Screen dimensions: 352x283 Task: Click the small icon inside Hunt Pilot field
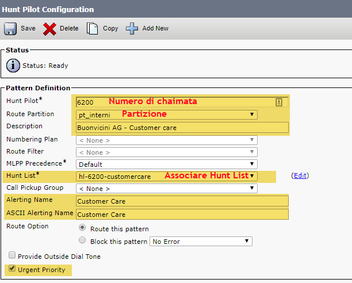click(x=279, y=102)
